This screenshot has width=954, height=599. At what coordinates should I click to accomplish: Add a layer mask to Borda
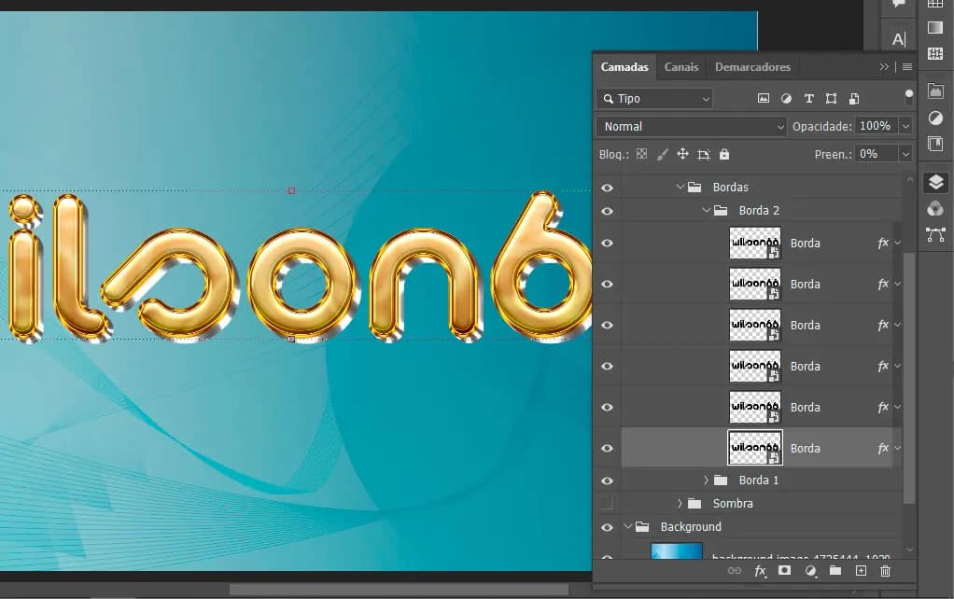tap(785, 570)
